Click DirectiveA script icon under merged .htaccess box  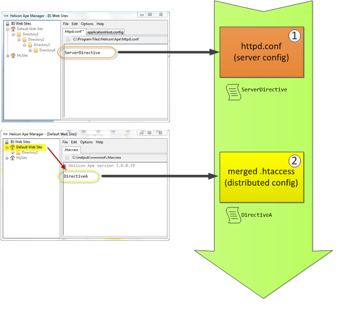233,214
